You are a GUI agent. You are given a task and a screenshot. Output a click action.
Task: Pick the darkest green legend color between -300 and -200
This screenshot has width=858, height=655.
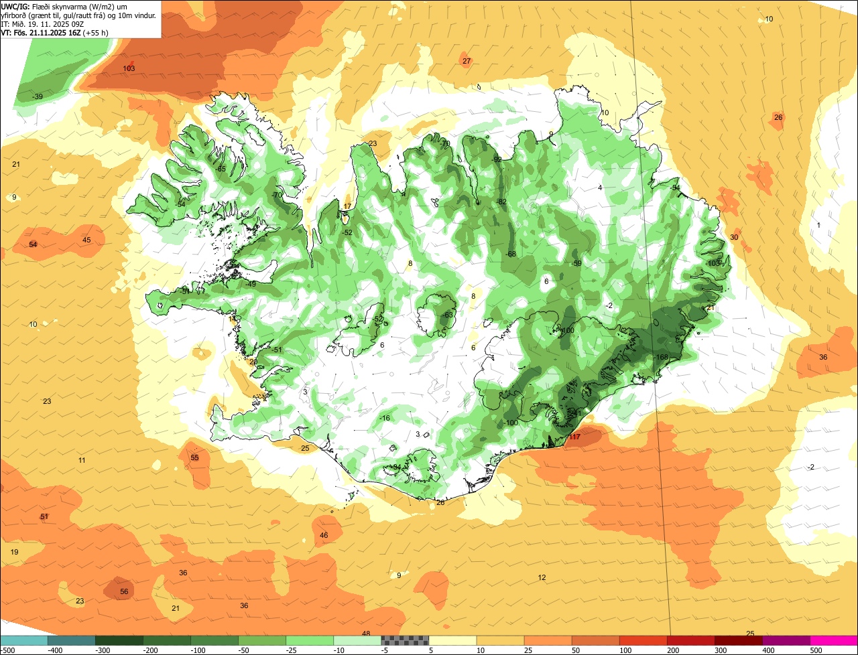[119, 640]
